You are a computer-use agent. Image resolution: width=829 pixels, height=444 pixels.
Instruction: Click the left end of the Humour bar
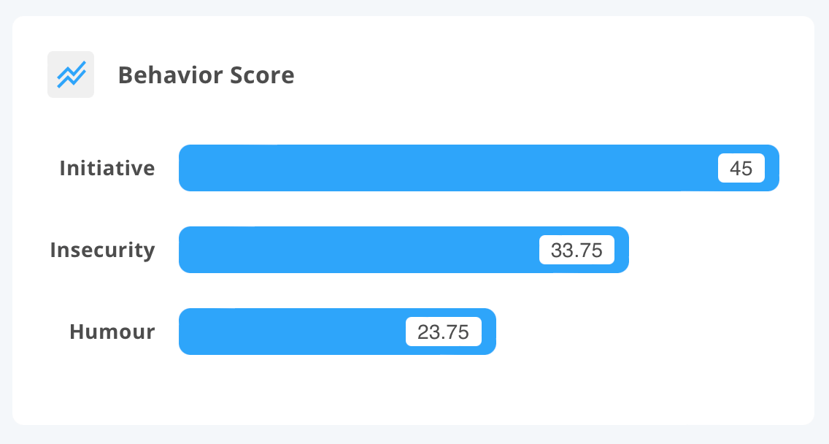188,332
